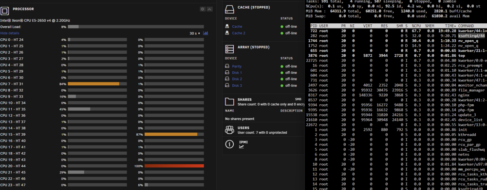Open the Disk 2 link

tap(237, 79)
